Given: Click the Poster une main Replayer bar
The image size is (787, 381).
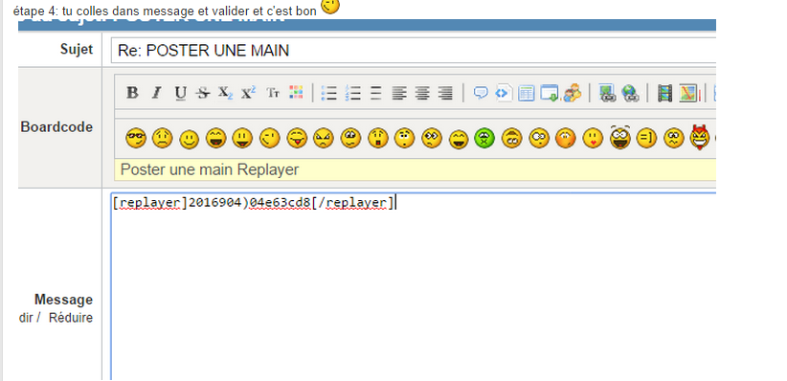Looking at the screenshot, I should coord(416,169).
